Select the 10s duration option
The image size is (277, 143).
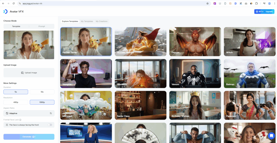click(x=42, y=92)
